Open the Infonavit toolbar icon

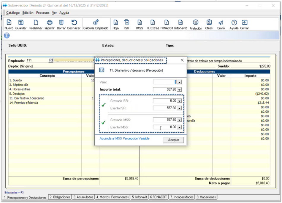point(180,23)
